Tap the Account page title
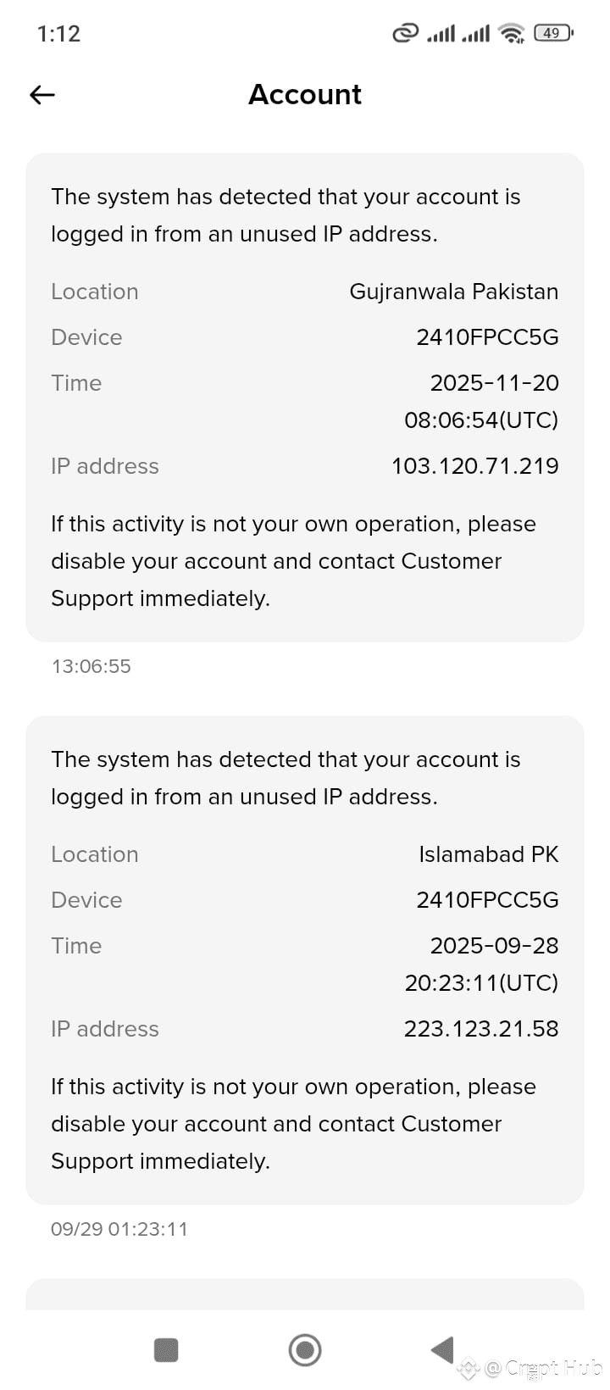610x1390 pixels. click(x=305, y=94)
